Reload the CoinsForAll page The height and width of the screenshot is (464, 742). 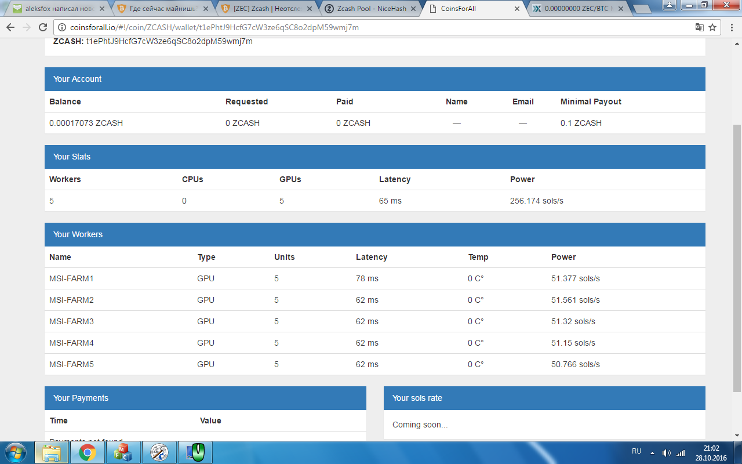coord(43,27)
